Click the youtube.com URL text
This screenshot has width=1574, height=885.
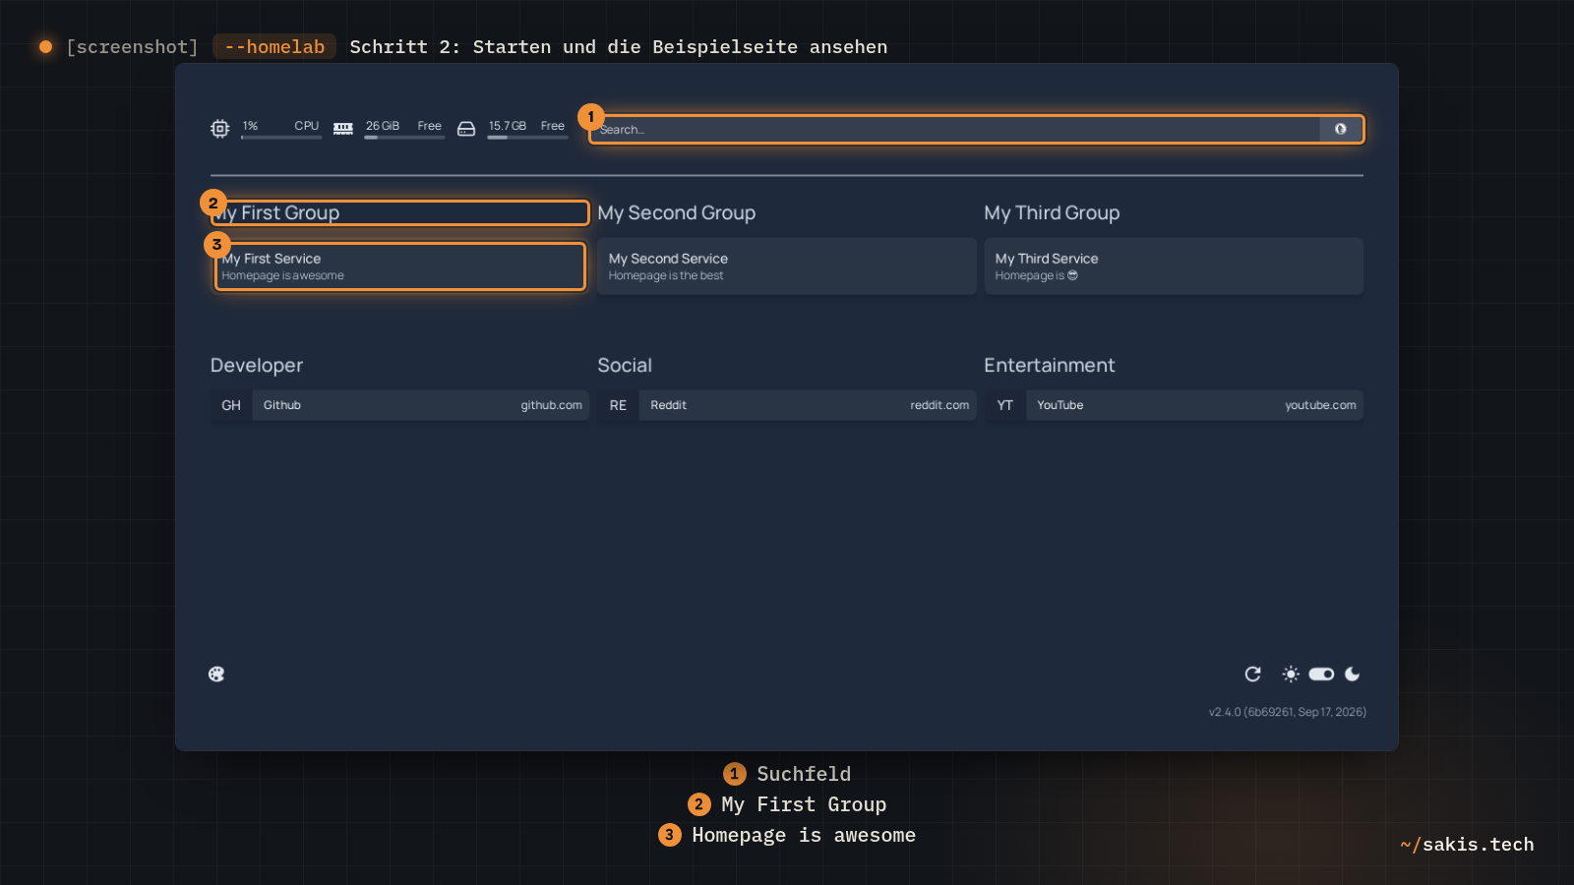point(1320,405)
